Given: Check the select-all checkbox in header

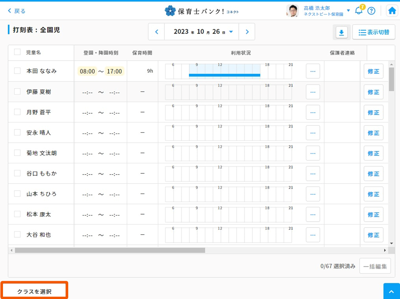Looking at the screenshot, I should pos(17,52).
